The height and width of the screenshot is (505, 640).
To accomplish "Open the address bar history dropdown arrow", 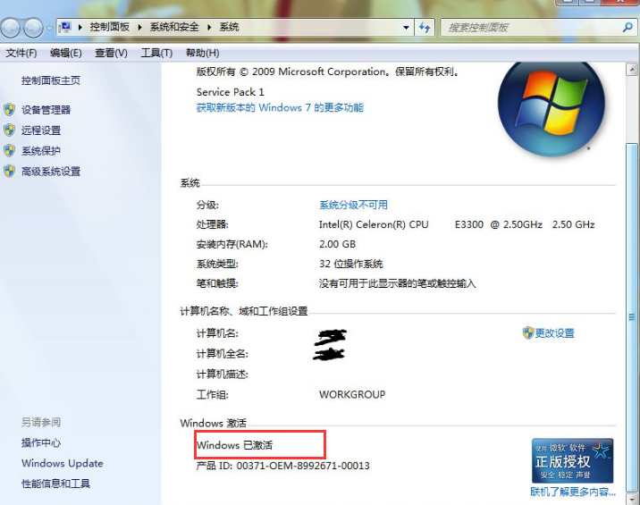I will click(406, 28).
